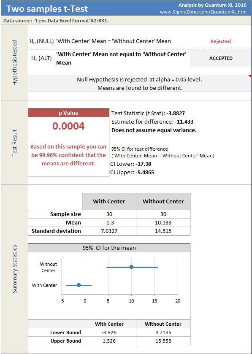Click the 'Test Result' vertical section label
252x354 pixels.
coord(15,143)
